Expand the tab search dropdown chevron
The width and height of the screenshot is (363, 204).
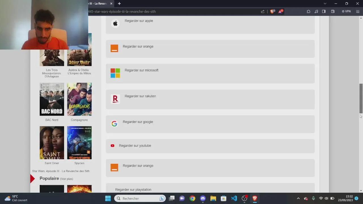pos(325,3)
